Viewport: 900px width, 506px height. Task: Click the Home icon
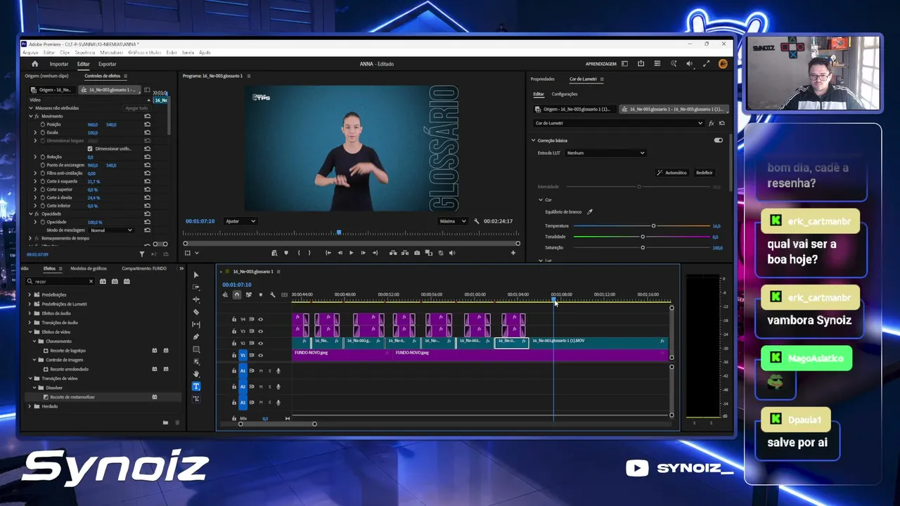tap(35, 64)
